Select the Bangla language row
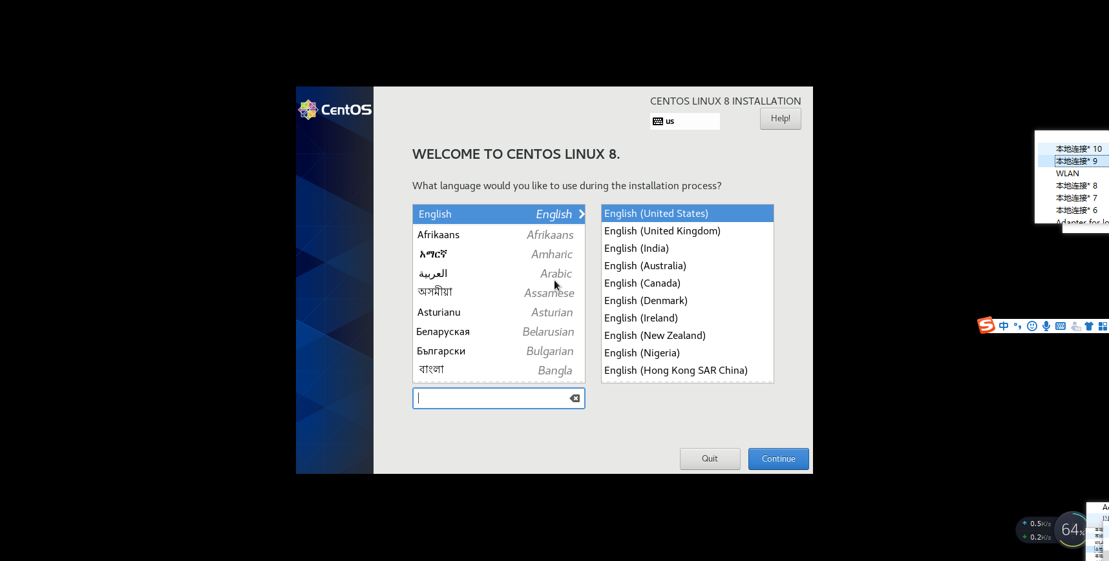Screen dimensions: 1109x561 point(499,371)
